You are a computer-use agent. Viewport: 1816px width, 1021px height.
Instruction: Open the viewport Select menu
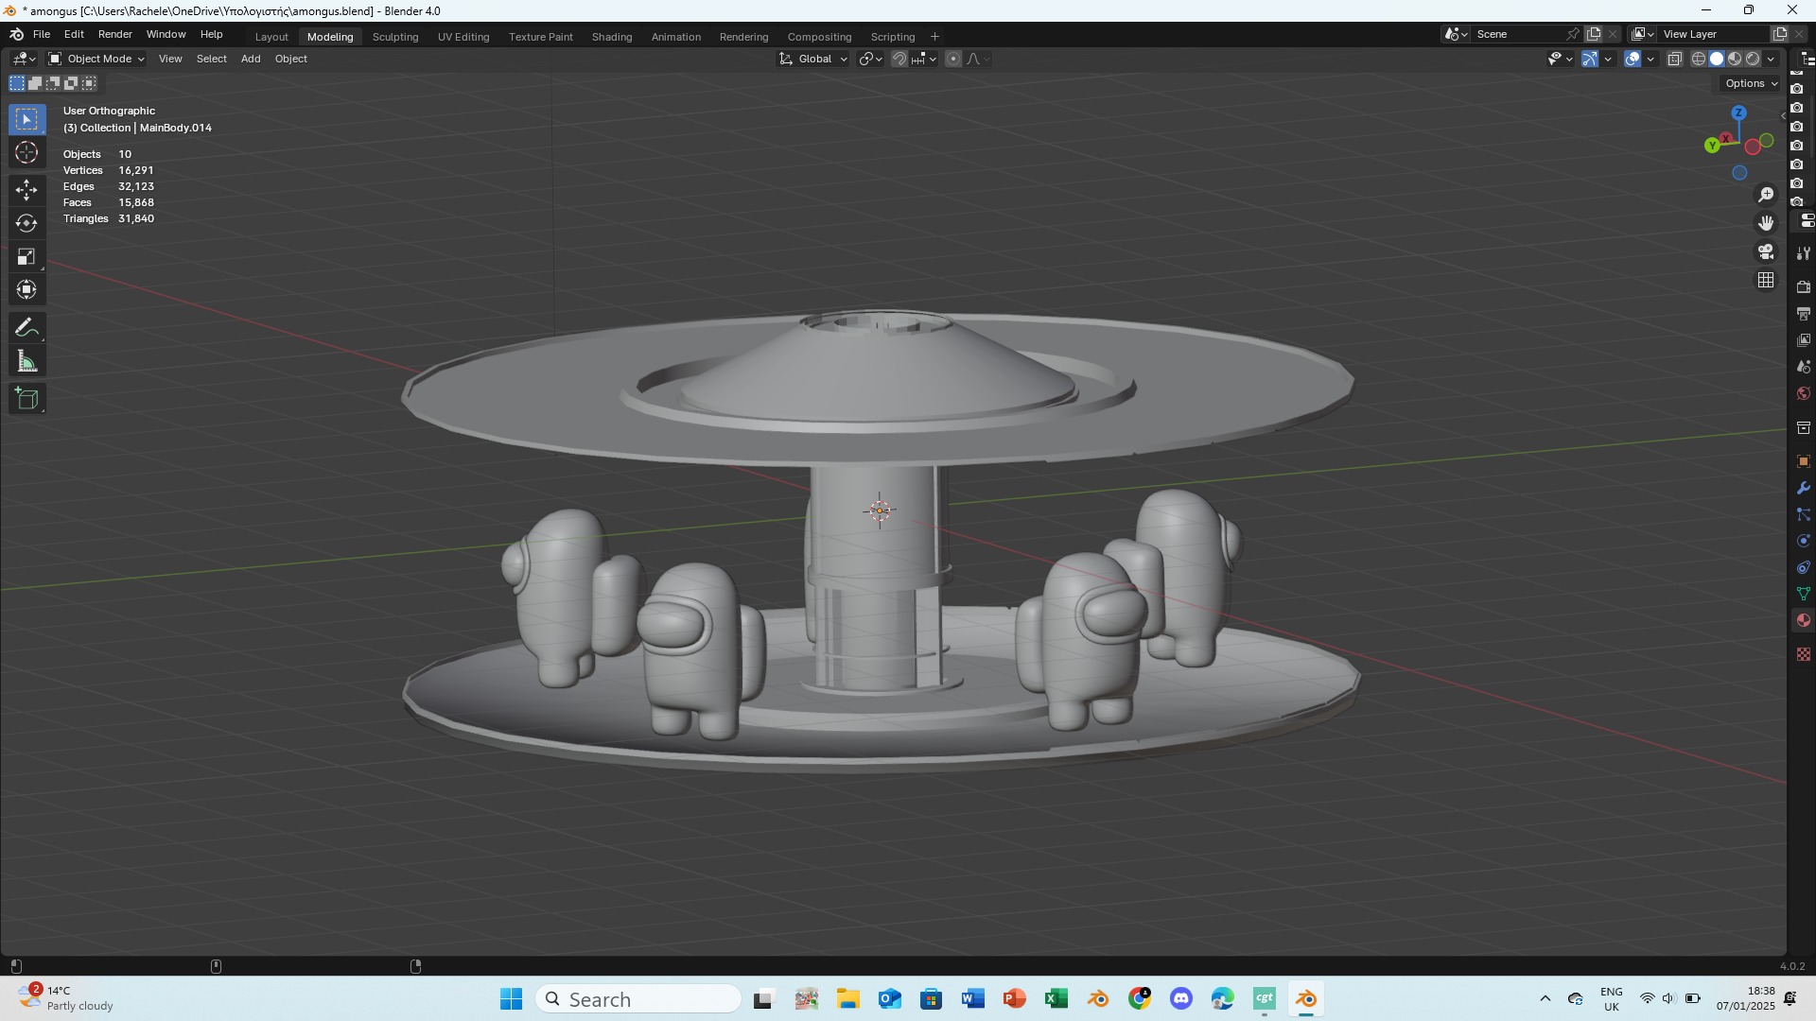(212, 59)
